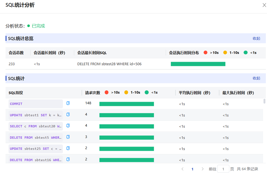
Task: Click the COMMIT row request distribution bar
Action: pos(127,104)
